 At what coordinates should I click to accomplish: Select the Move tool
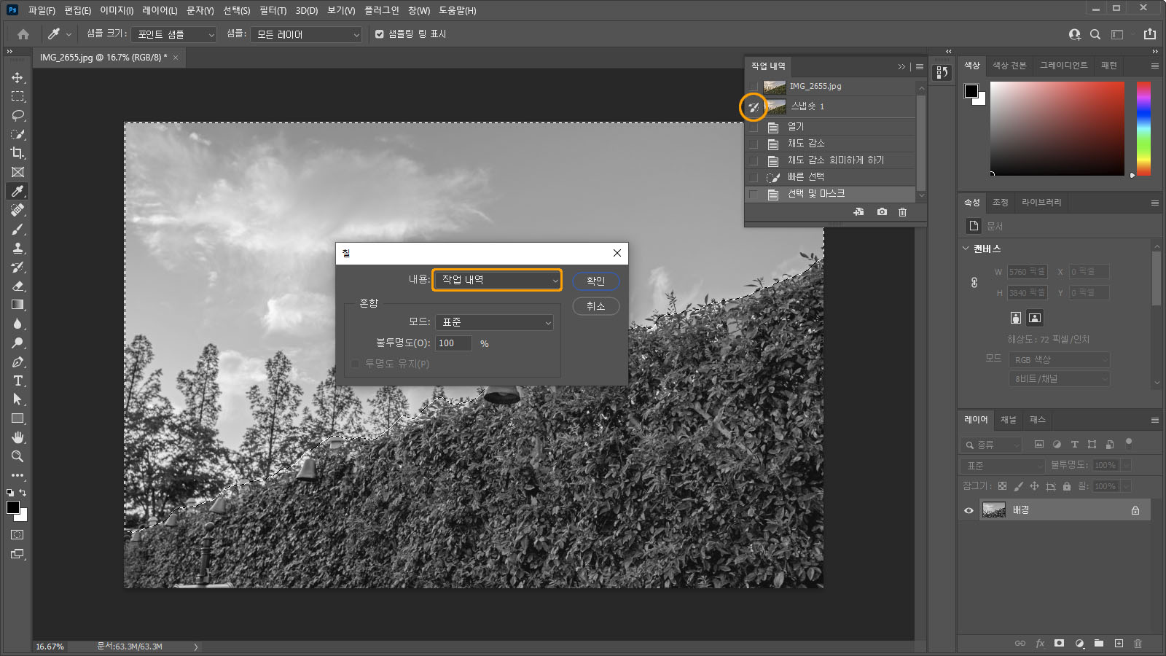(17, 77)
